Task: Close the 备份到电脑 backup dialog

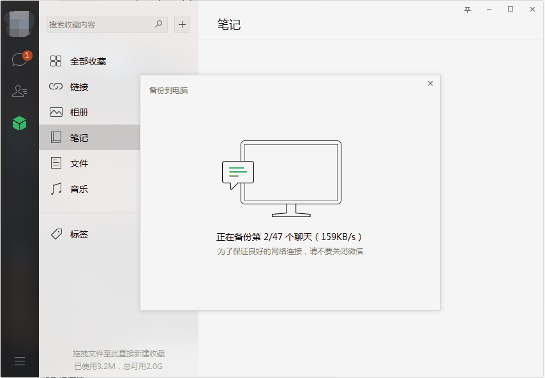Action: pos(430,84)
